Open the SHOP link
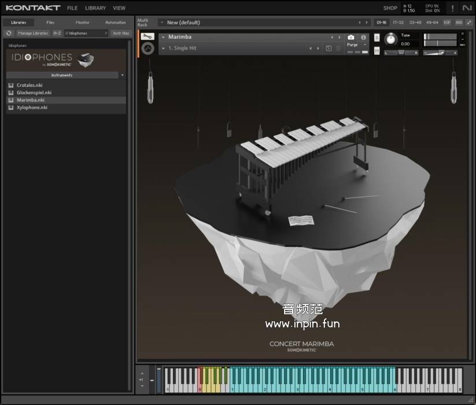This screenshot has height=405, width=476. (x=390, y=8)
